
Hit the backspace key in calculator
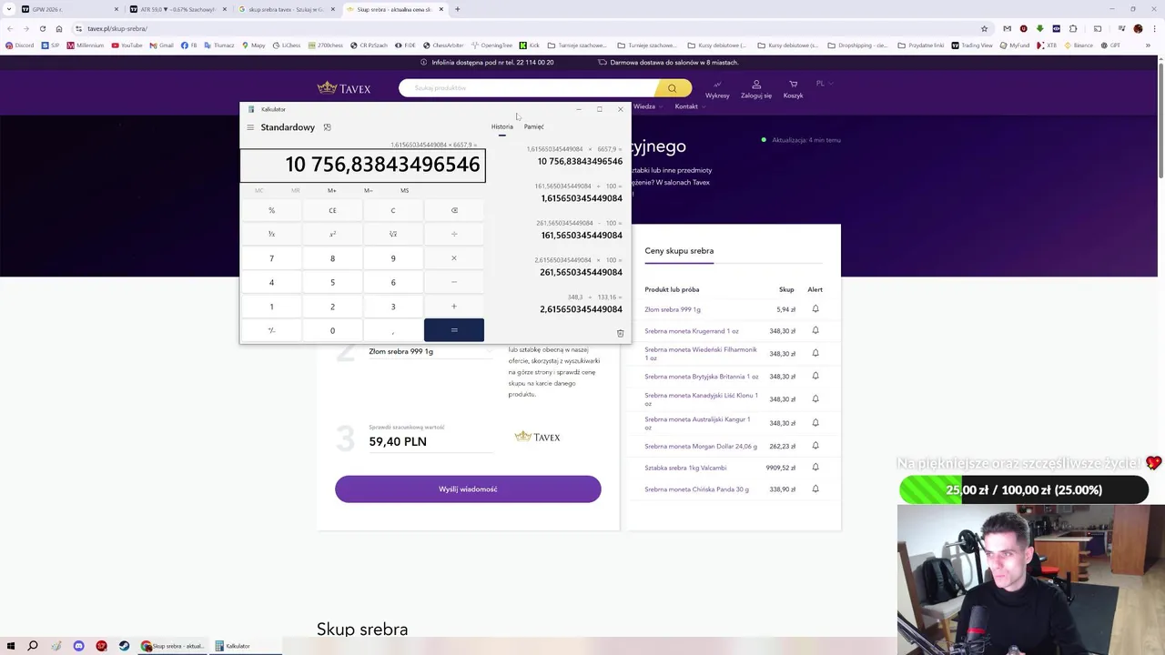coord(454,210)
